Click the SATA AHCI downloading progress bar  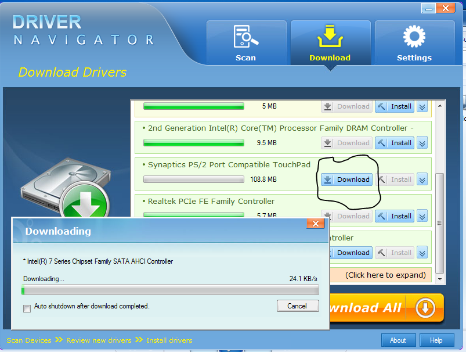[170, 290]
